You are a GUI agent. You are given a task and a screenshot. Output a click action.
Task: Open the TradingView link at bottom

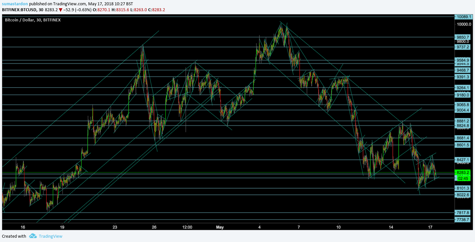[x=51, y=236]
